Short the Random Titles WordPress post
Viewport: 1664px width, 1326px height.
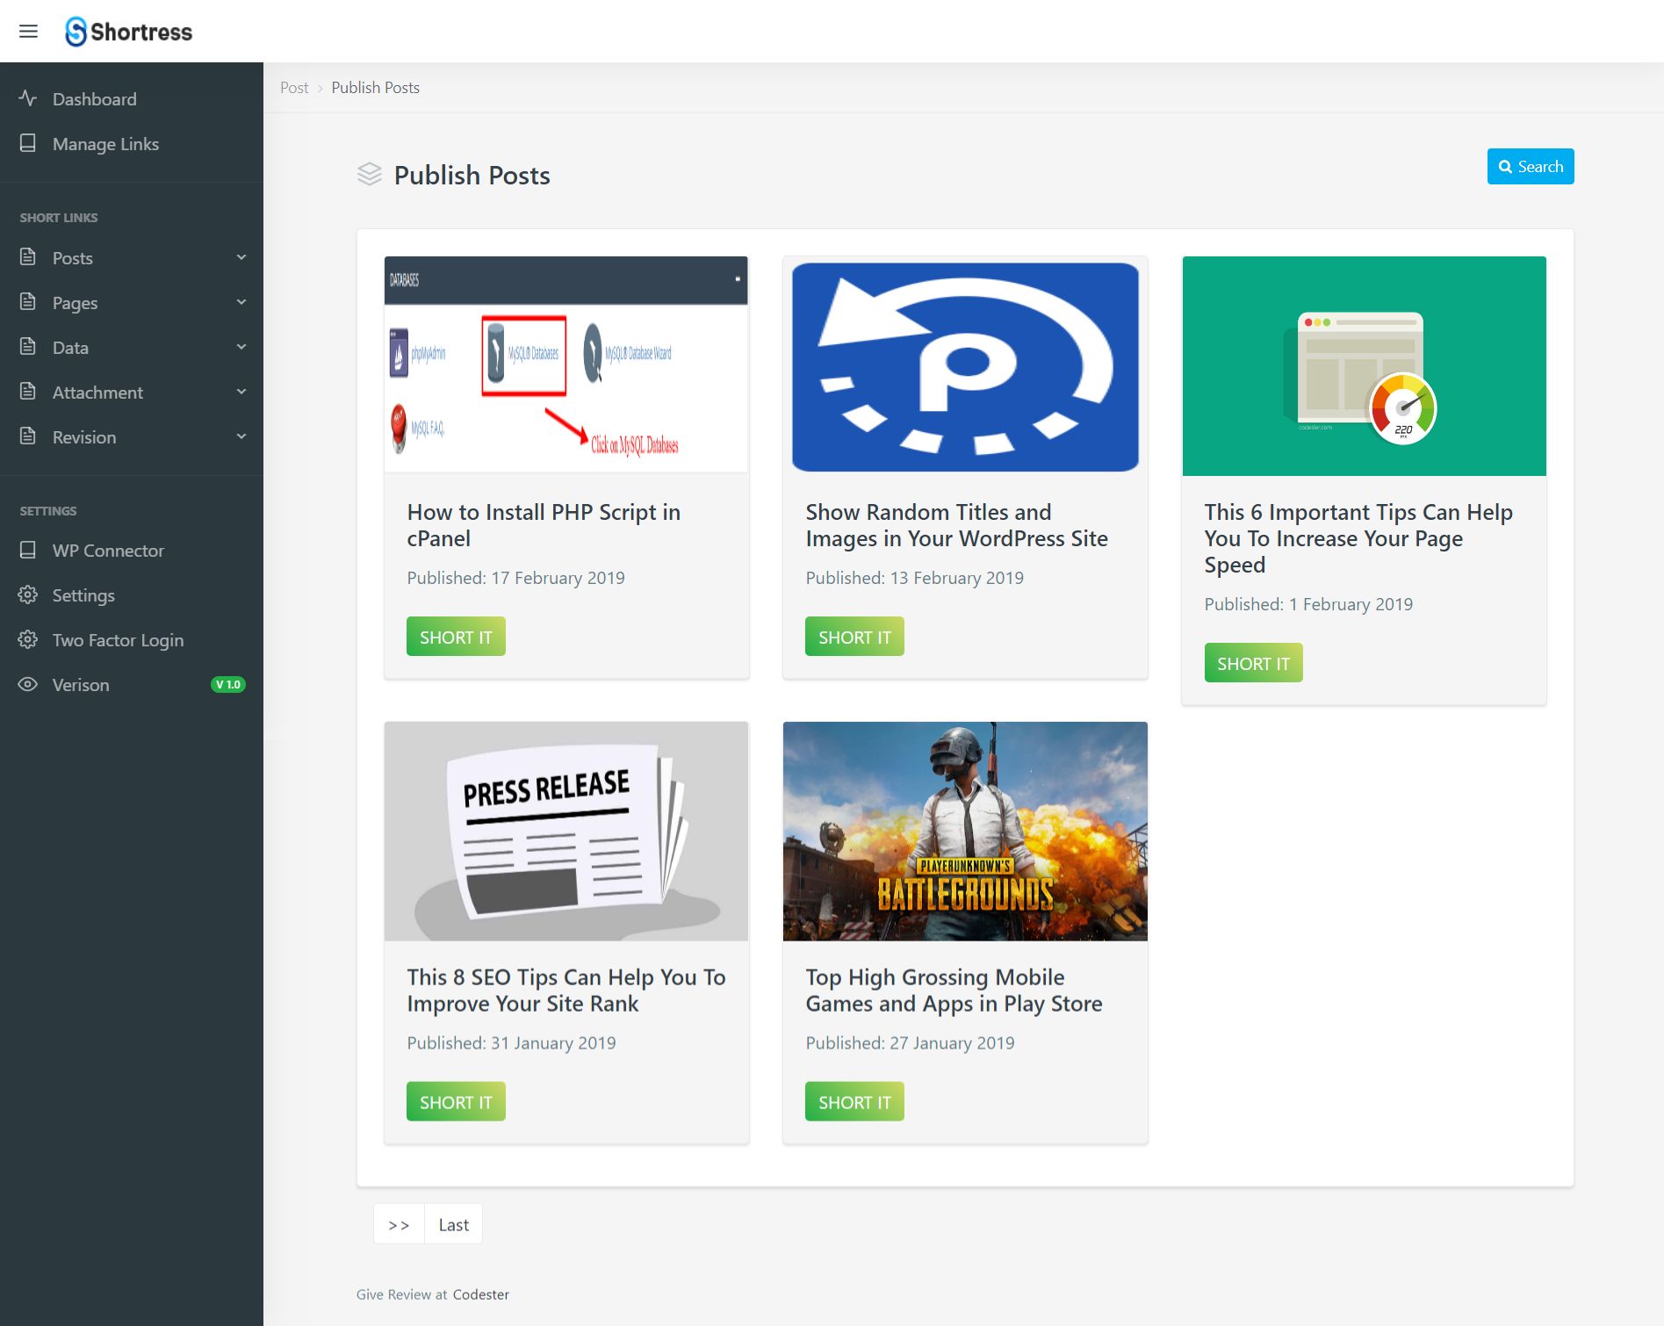coord(854,637)
